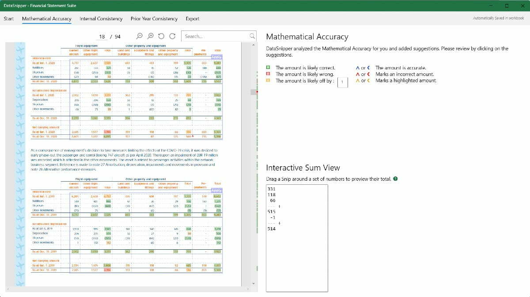This screenshot has height=297, width=530.
Task: Click the document scroll down arrow
Action: click(x=254, y=283)
